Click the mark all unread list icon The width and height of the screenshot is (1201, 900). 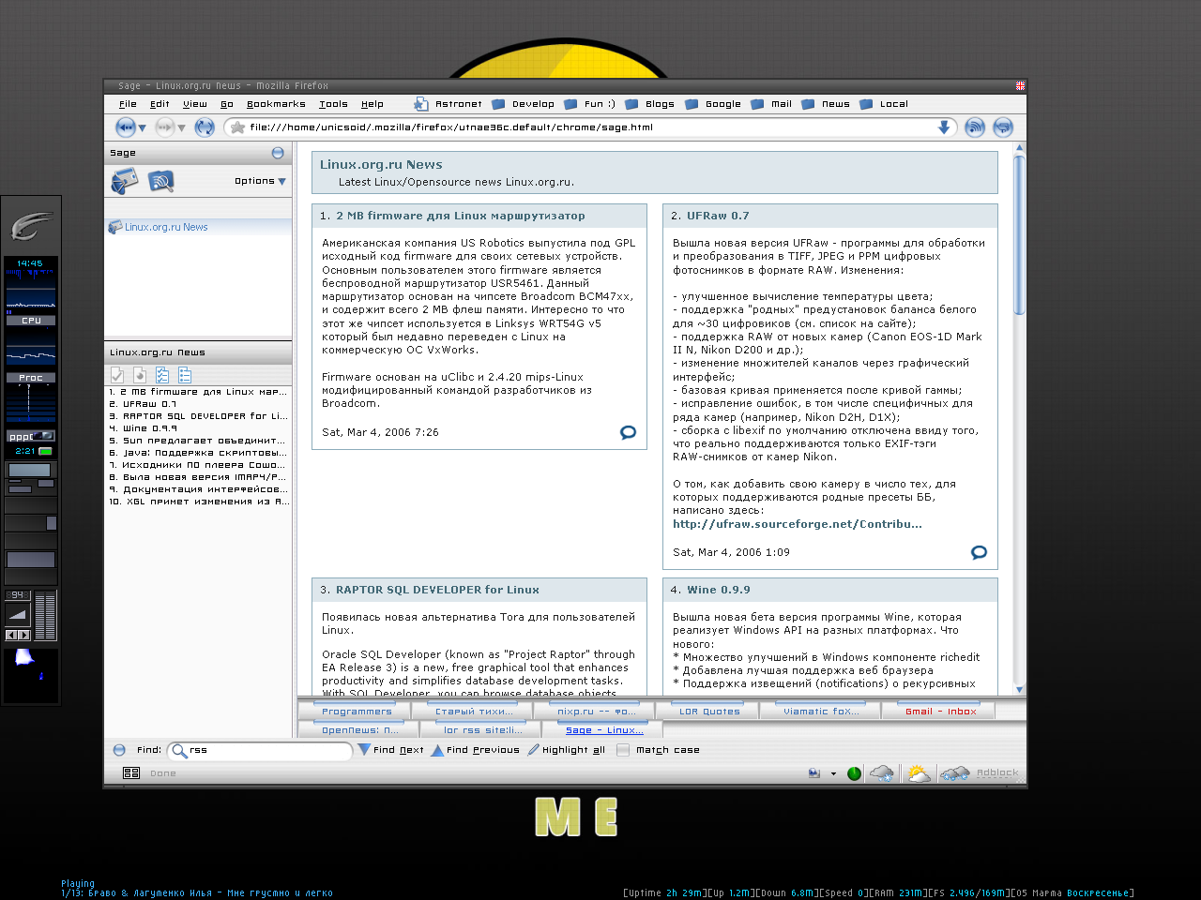tap(185, 375)
